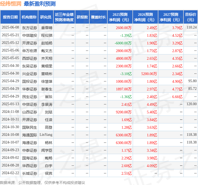Click the 机构简称 column header
Viewport: 198px width, 185px height.
point(29,17)
